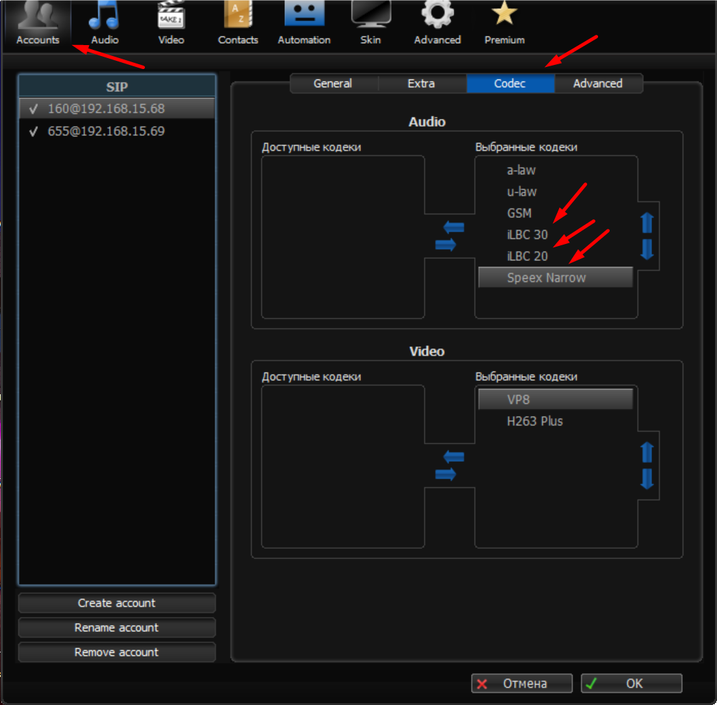The image size is (717, 705).
Task: Click Rename account button
Action: pos(117,627)
